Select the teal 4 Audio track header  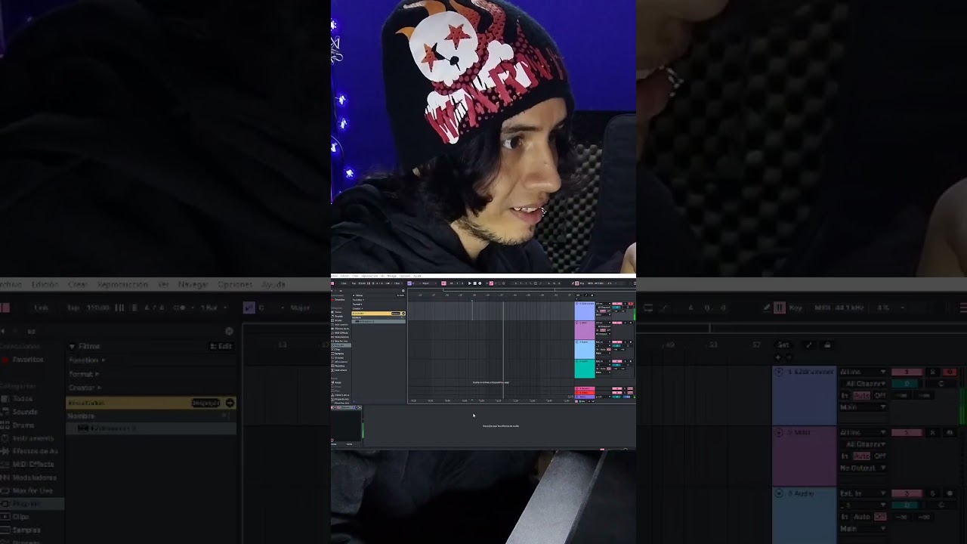pos(585,369)
